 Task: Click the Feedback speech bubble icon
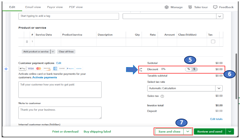[x=215, y=7]
